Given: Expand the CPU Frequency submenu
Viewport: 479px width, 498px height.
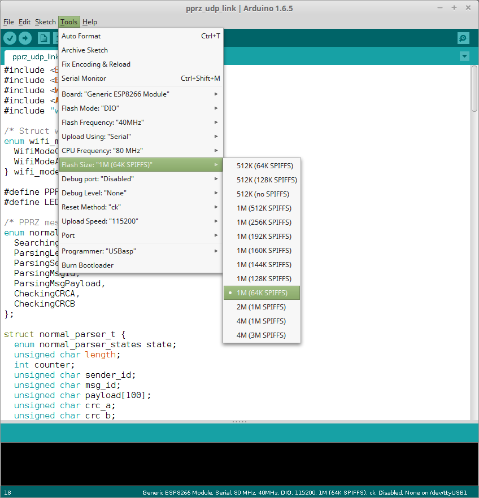Looking at the screenshot, I should tap(141, 151).
